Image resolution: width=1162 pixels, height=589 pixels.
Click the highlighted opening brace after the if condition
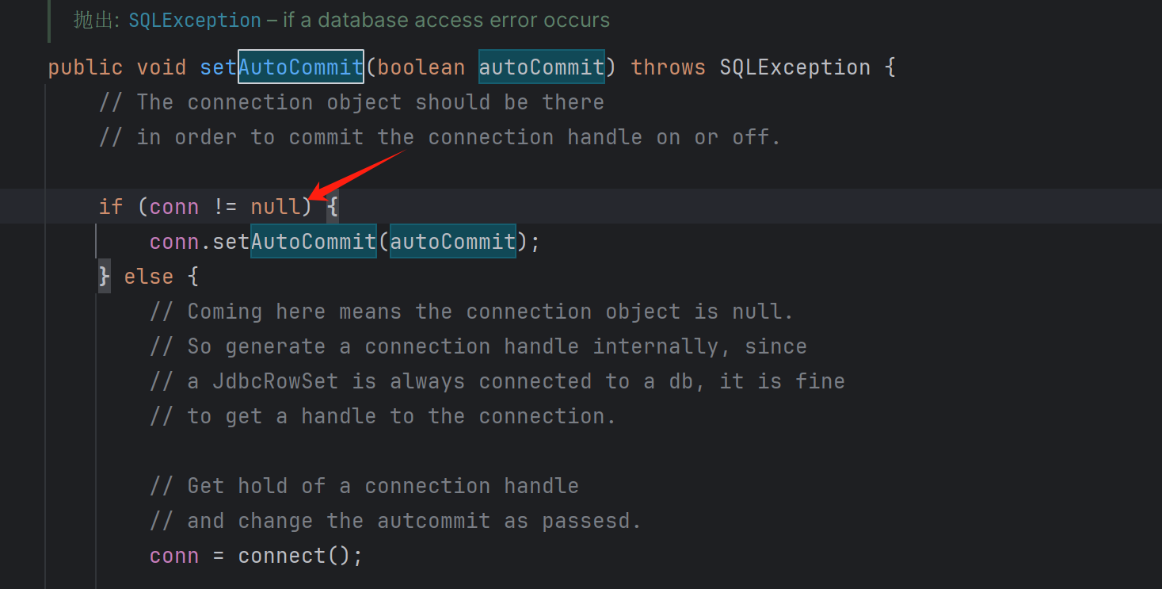pos(333,207)
